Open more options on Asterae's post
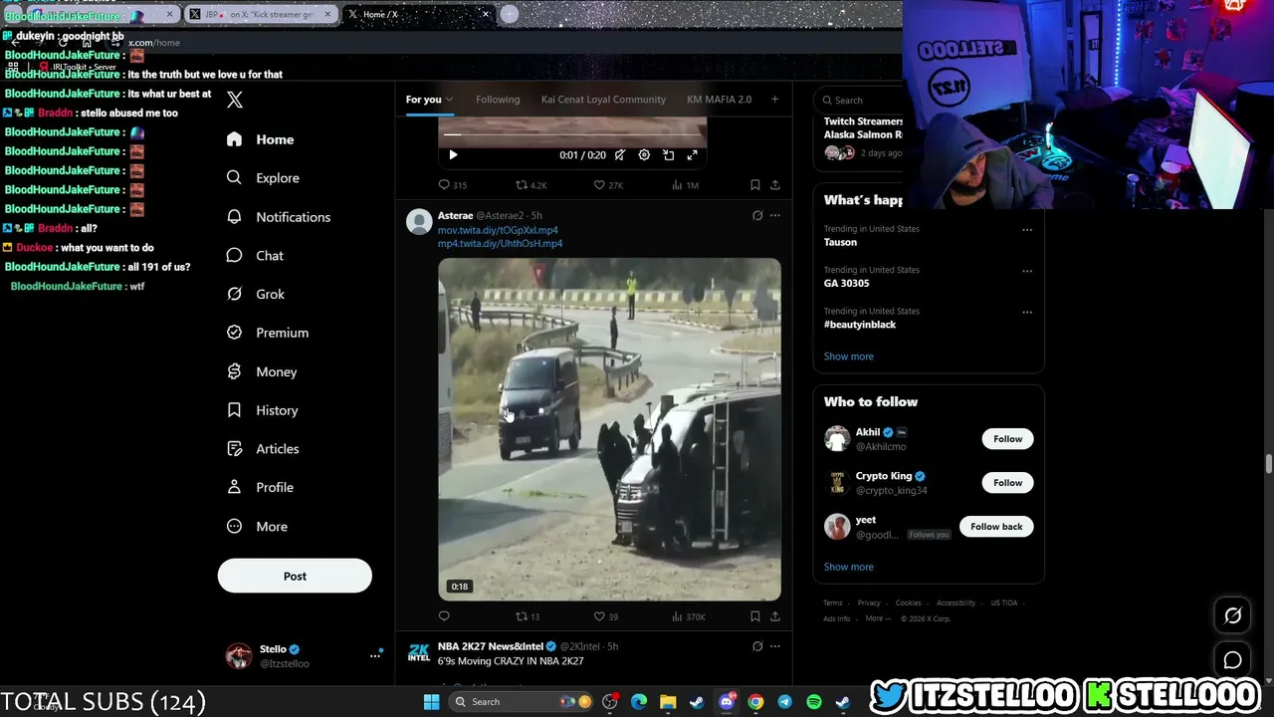 775,215
